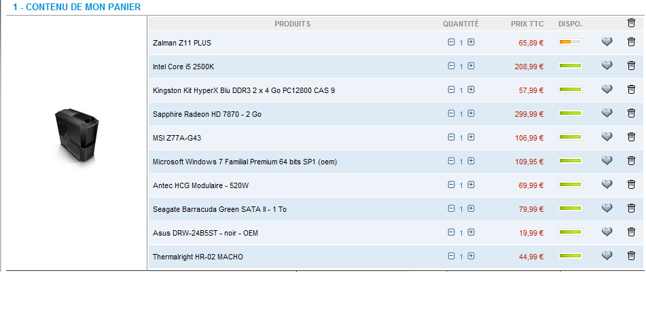Open the Zalman Z11 PLUS product link

click(x=182, y=43)
